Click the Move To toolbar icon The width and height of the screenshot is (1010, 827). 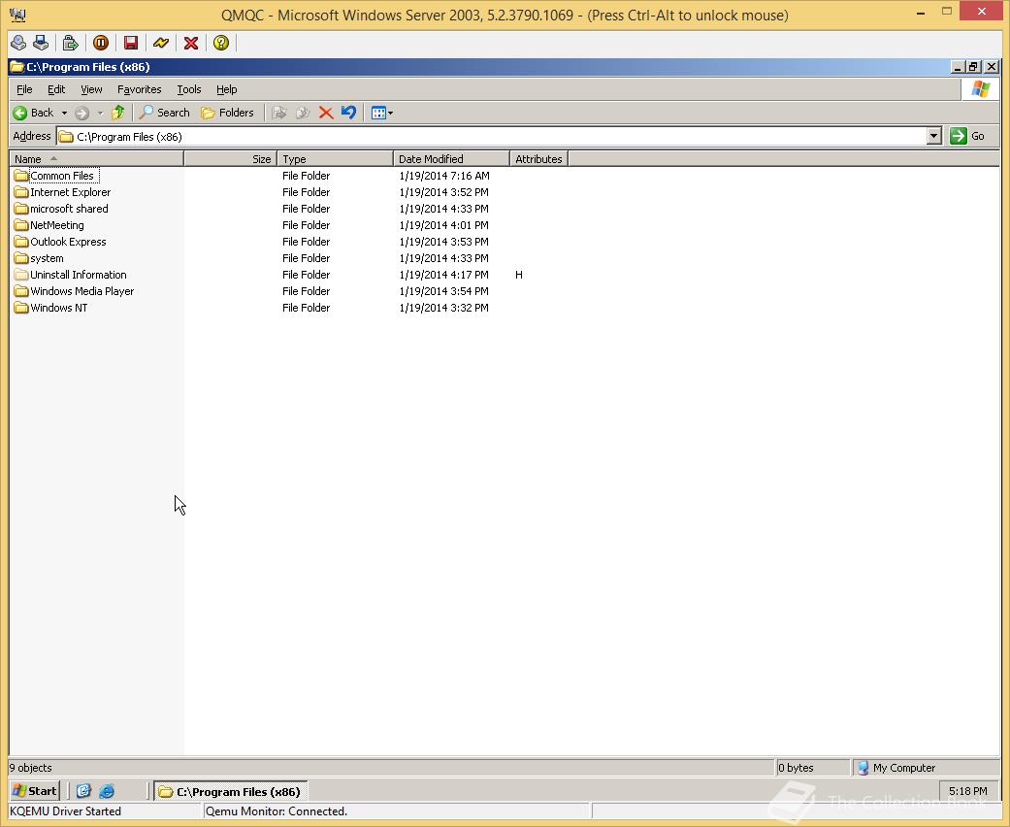278,113
